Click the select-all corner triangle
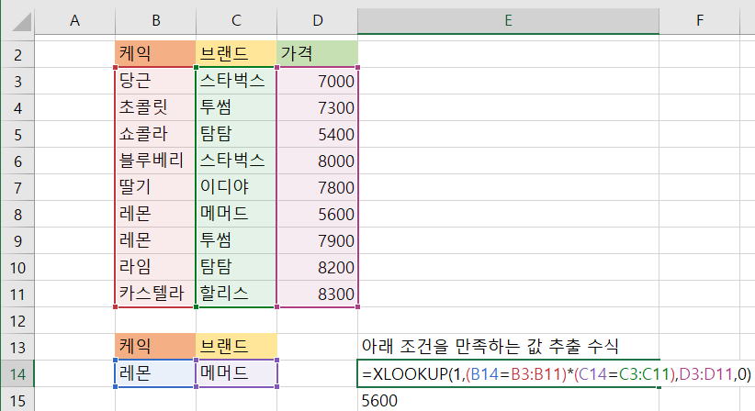 (21, 22)
